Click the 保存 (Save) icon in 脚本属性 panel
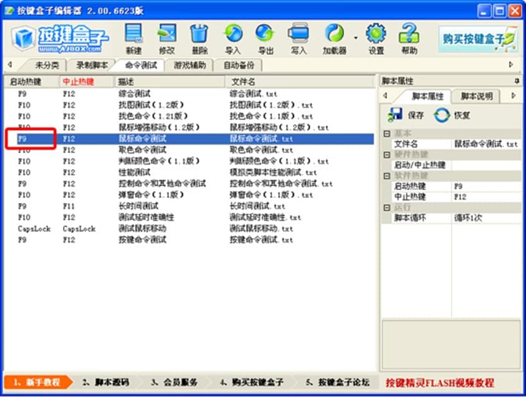This screenshot has width=526, height=397. [x=395, y=114]
